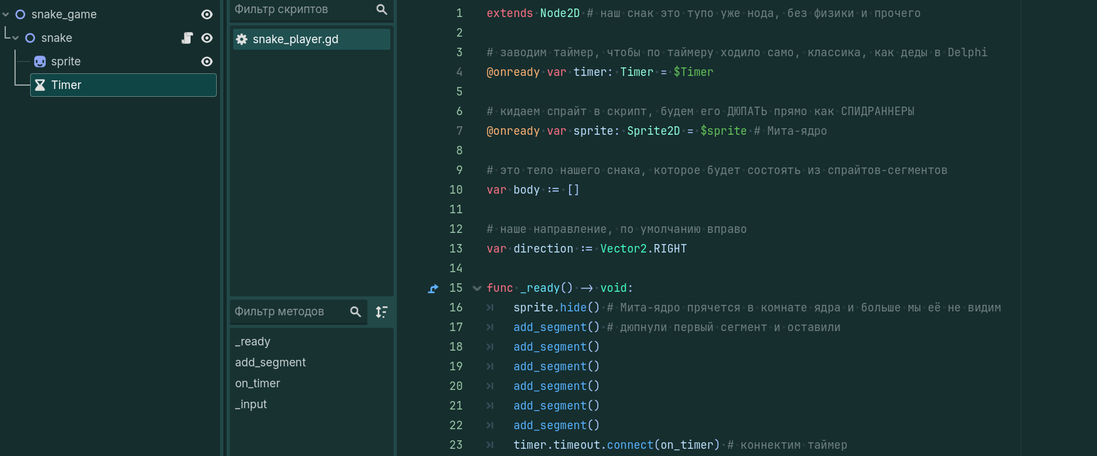Viewport: 1097px width, 456px height.
Task: Click 'var body' declaration on line 10
Action: (513, 190)
